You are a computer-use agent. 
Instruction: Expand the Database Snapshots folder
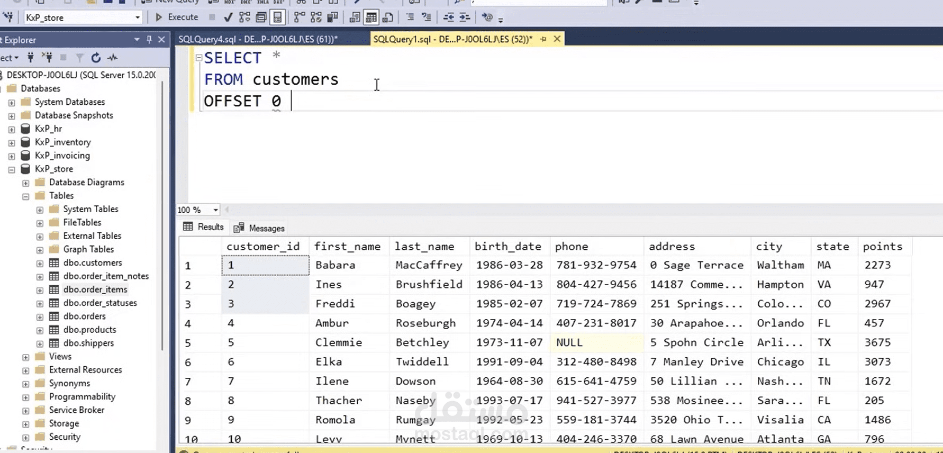(12, 115)
